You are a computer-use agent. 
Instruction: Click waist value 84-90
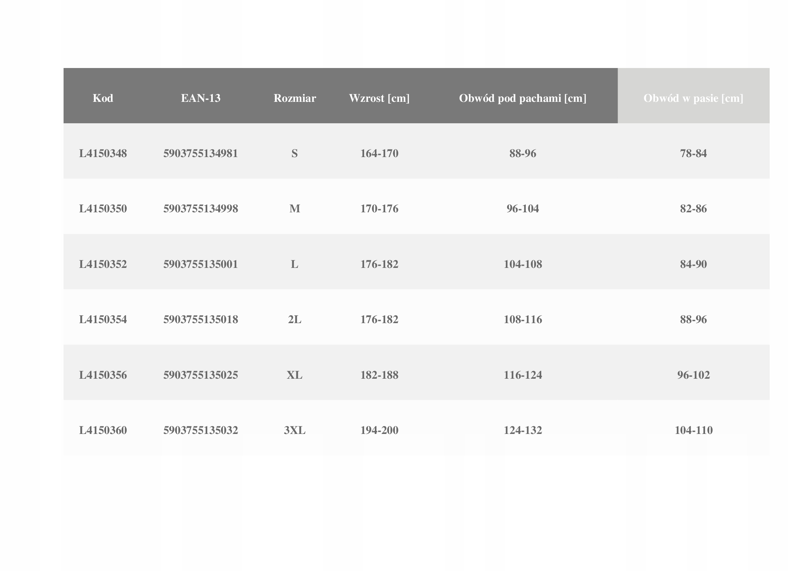pos(693,264)
